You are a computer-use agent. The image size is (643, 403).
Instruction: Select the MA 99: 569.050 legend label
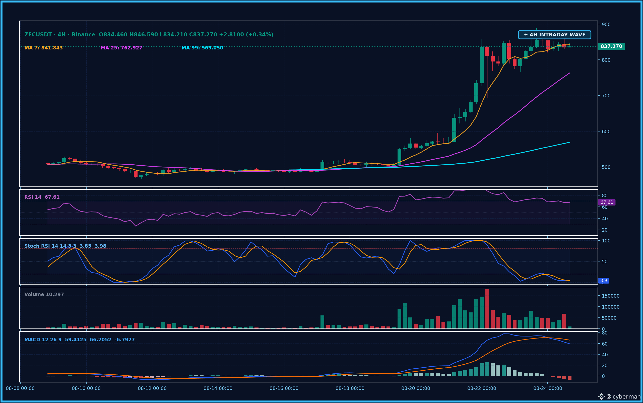pyautogui.click(x=202, y=48)
